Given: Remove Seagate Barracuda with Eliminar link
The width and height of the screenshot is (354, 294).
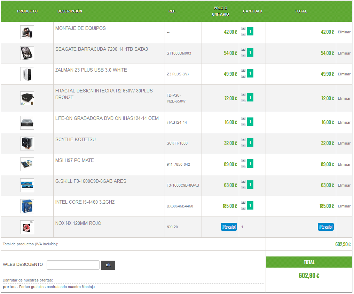Looking at the screenshot, I should (x=344, y=54).
